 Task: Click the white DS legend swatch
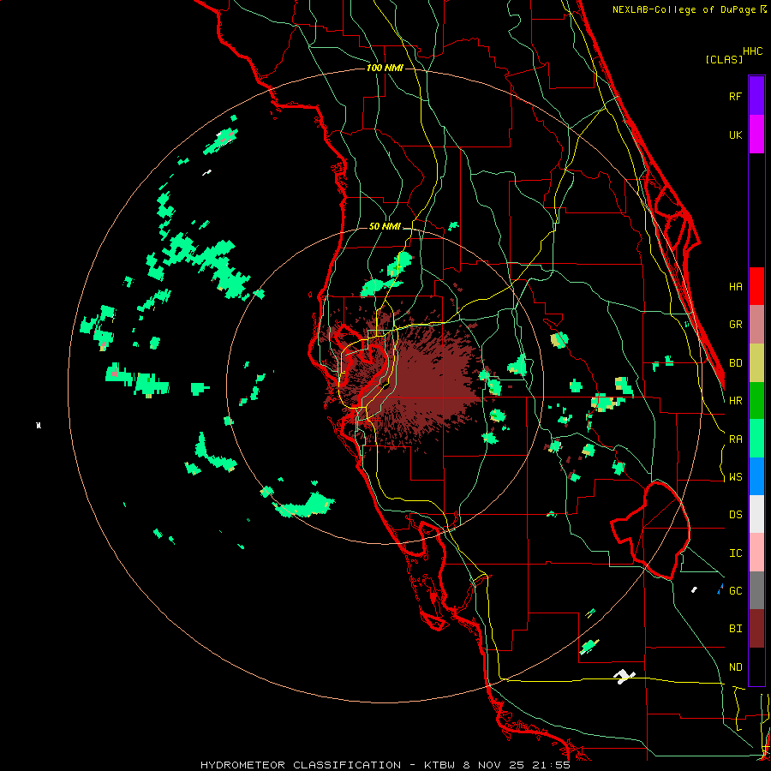tap(756, 514)
